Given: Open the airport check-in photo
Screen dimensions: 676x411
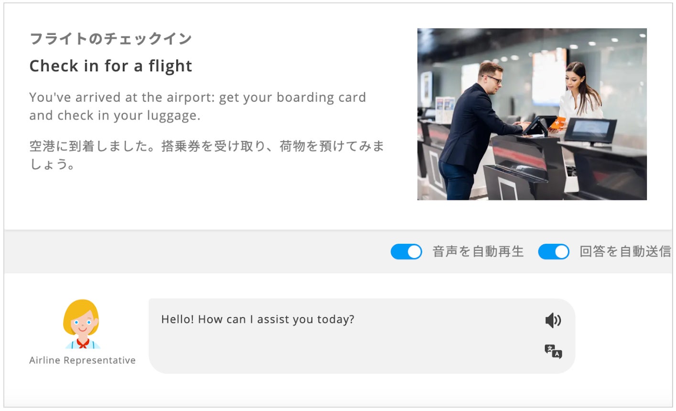Looking at the screenshot, I should click(x=532, y=114).
